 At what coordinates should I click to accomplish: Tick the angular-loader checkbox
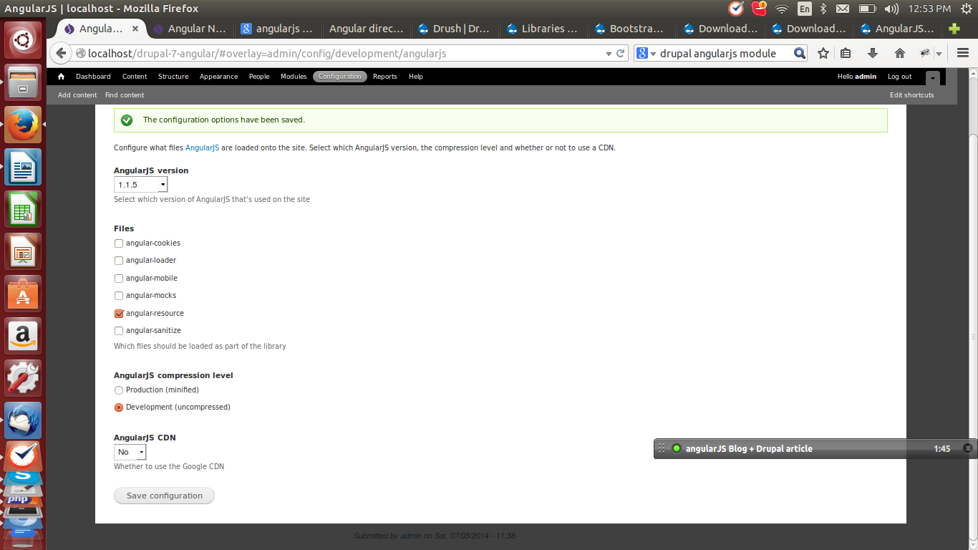point(119,261)
